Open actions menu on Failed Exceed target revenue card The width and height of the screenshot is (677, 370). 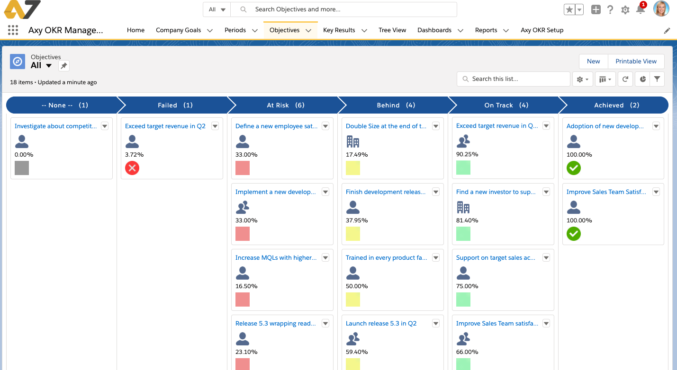click(x=215, y=126)
